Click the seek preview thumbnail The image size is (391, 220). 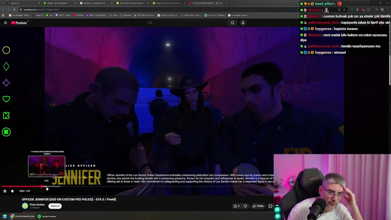pos(46,166)
